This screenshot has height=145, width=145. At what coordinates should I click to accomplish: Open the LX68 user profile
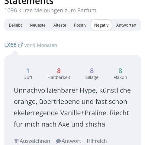coord(11,45)
